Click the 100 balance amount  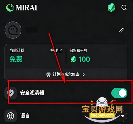pos(84,59)
